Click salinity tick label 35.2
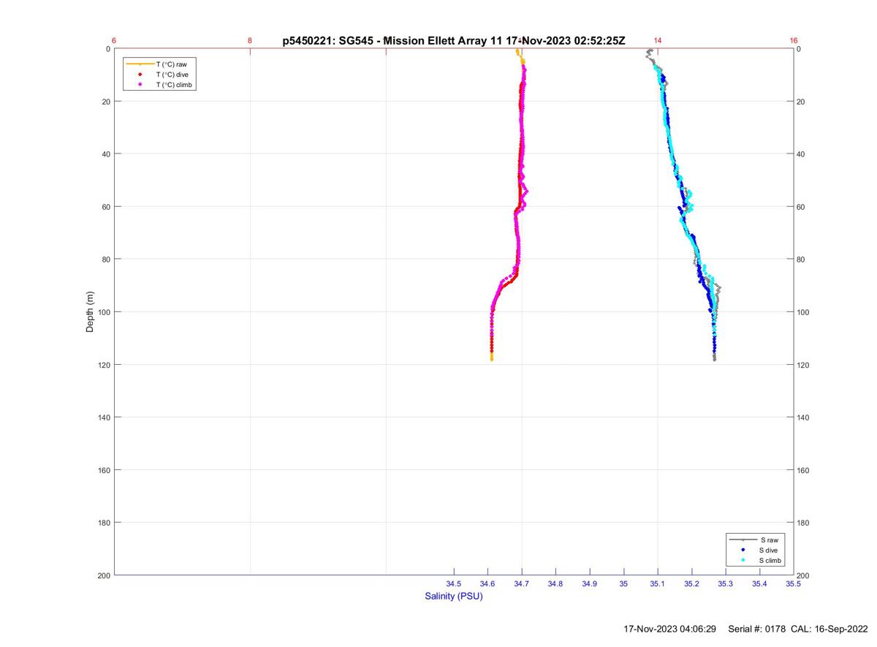The image size is (877, 647). (x=691, y=584)
